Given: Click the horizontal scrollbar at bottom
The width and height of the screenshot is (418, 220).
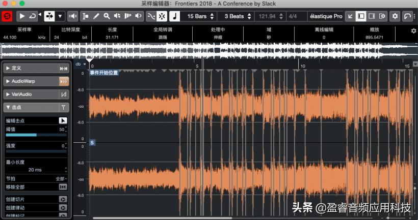Looking at the screenshot, I should click(162, 218).
